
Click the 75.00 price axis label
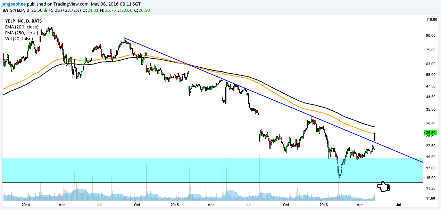coord(431,50)
